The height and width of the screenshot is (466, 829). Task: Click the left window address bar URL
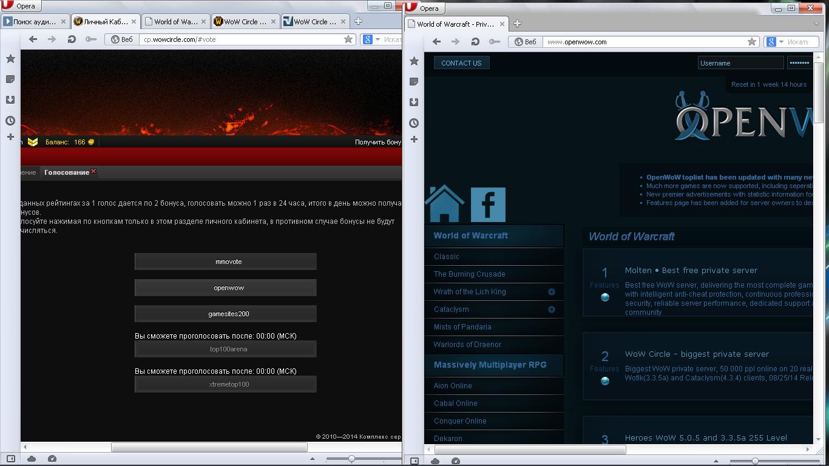pos(180,39)
